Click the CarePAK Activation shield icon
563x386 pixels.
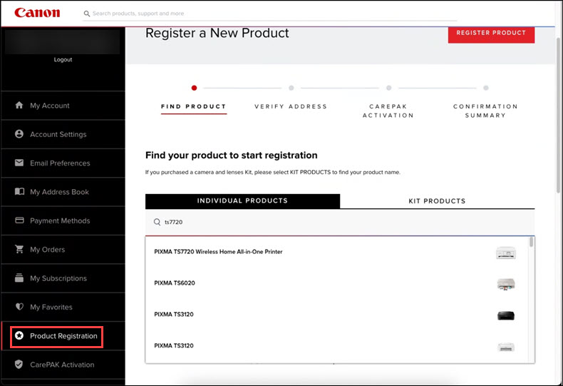tap(19, 365)
